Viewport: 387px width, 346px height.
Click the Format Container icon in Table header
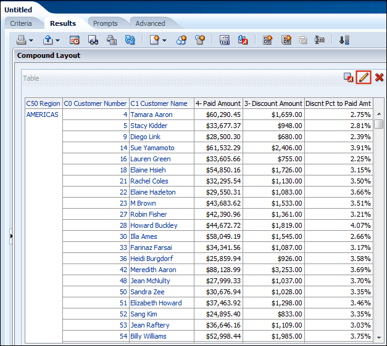[349, 78]
